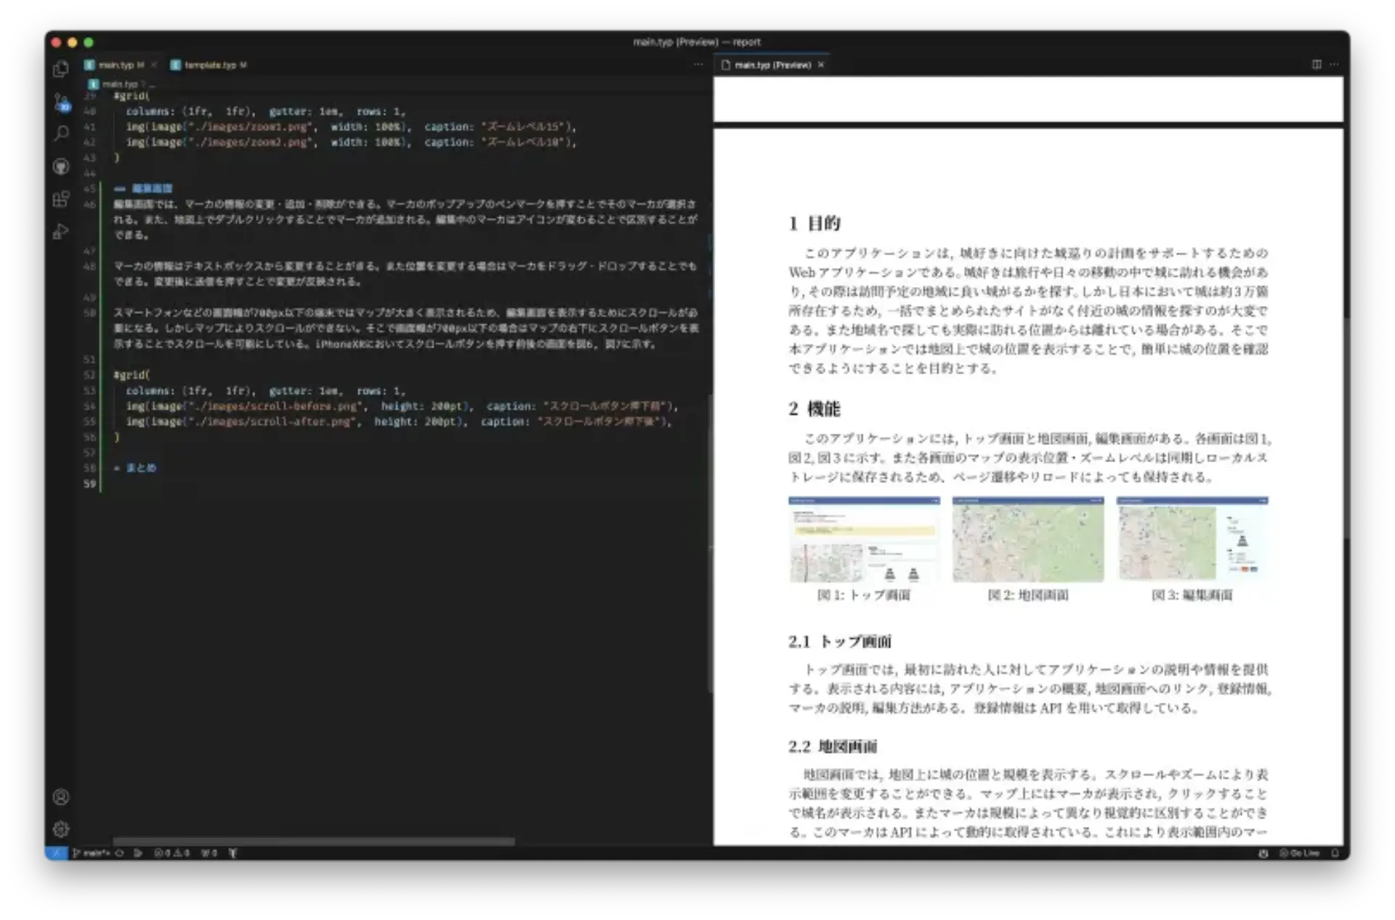
Task: Click the main branch indicator in status bar
Action: pos(92,853)
